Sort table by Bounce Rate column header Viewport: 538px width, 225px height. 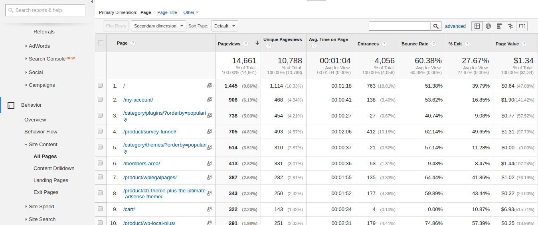point(415,44)
